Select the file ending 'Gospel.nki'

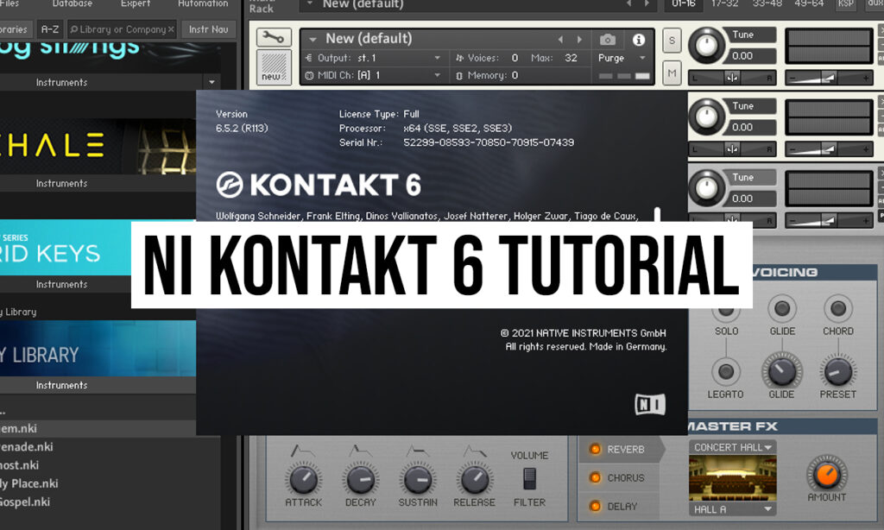(25, 502)
